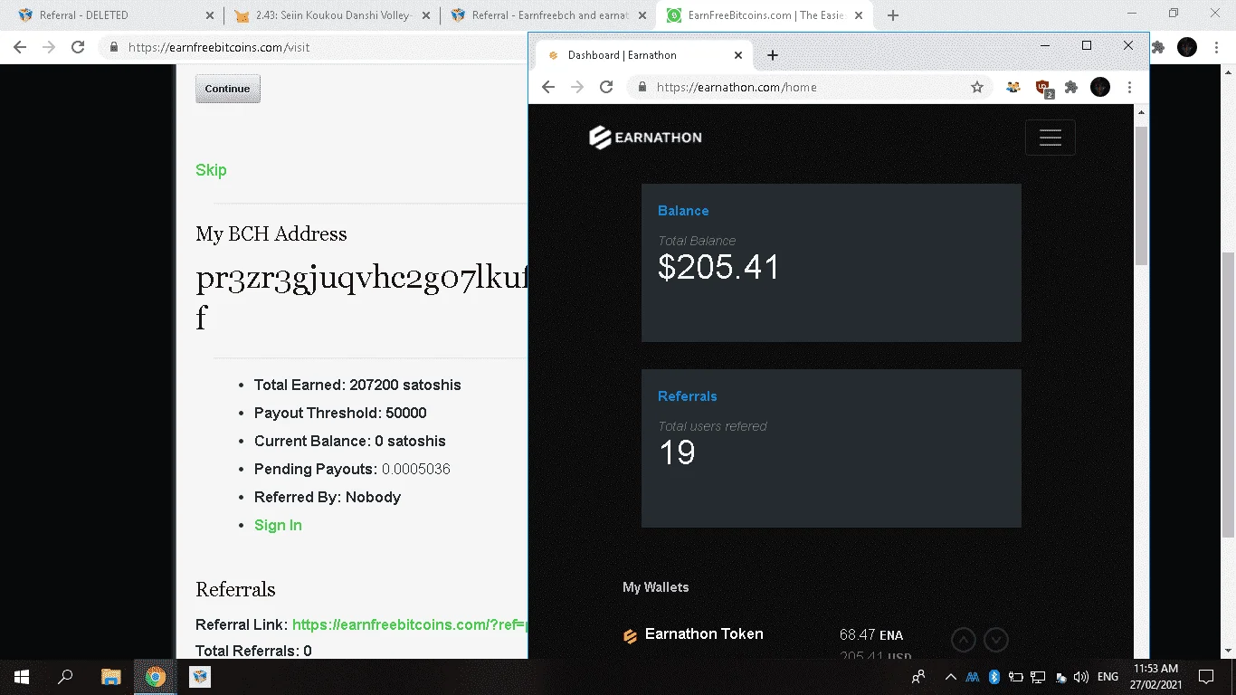
Task: Open profile avatar in back Chrome window
Action: pyautogui.click(x=1187, y=47)
